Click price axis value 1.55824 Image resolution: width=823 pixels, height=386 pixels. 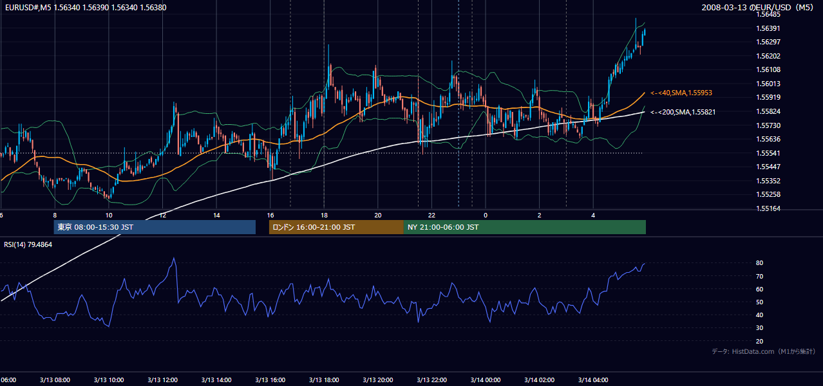coord(768,111)
